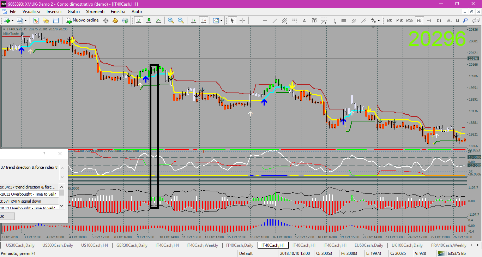Select the cursor arrow tool

pyautogui.click(x=232, y=20)
